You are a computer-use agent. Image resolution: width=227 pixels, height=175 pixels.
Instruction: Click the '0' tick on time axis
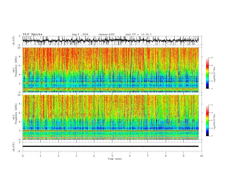[x=23, y=156]
